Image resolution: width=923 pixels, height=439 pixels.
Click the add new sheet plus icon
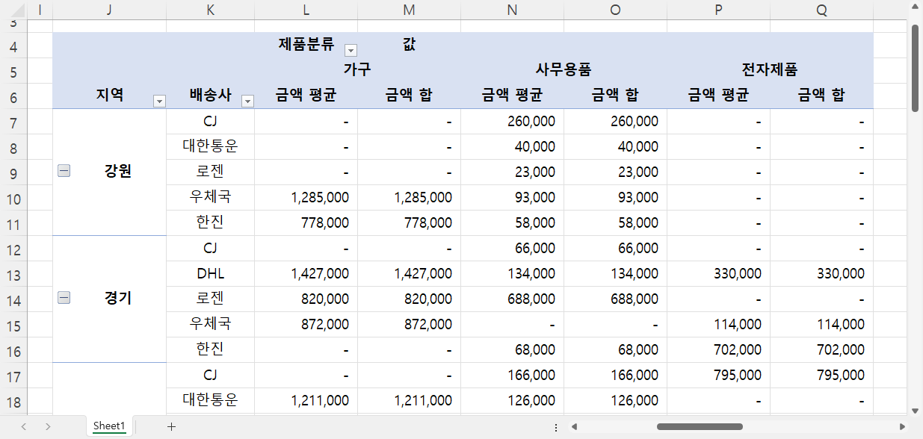[x=171, y=426]
